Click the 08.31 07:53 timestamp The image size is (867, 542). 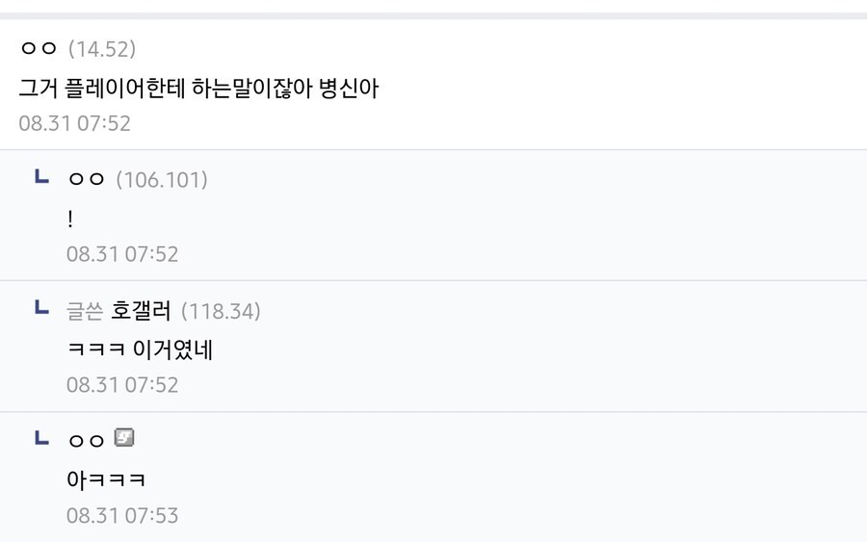coord(122,515)
